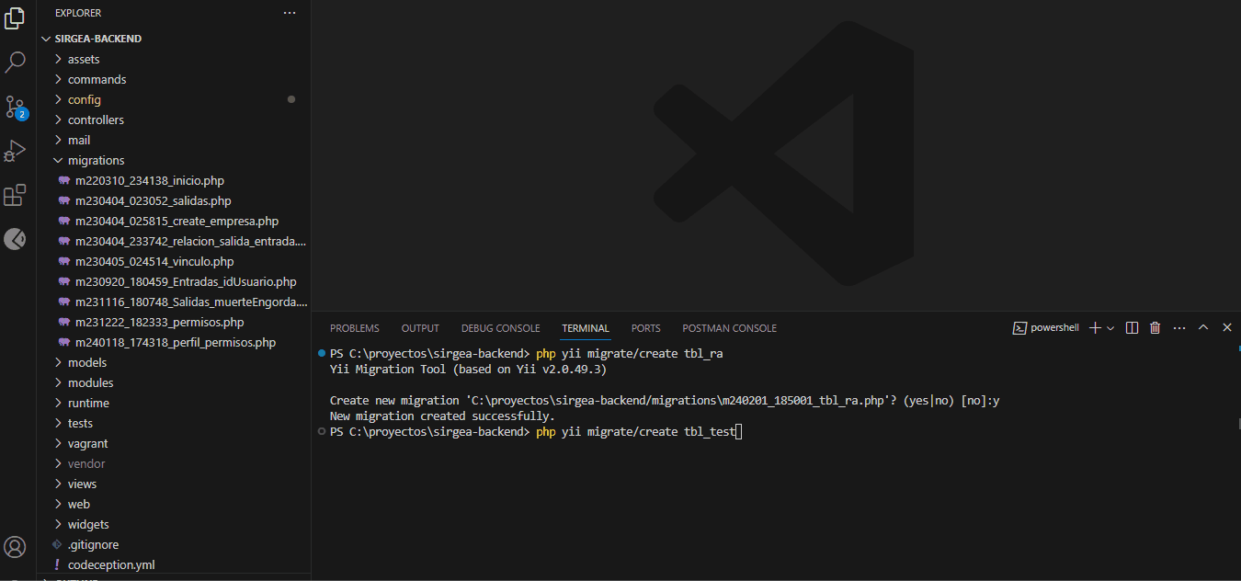Select the powershell terminal label
The height and width of the screenshot is (581, 1241).
click(x=1045, y=327)
